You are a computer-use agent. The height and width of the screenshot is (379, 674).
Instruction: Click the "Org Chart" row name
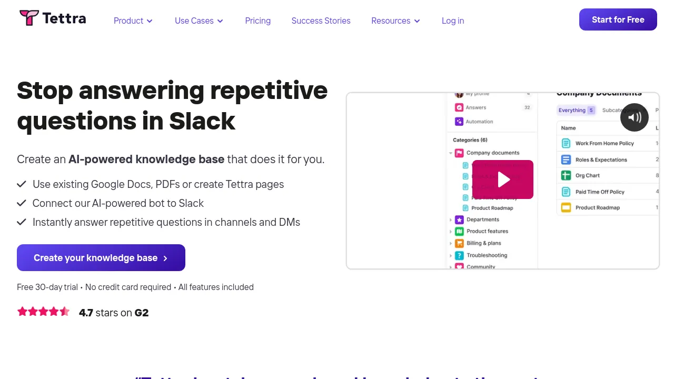coord(588,176)
